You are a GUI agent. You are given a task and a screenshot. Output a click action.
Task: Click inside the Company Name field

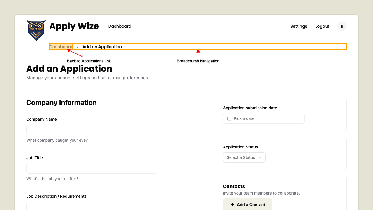point(92,129)
